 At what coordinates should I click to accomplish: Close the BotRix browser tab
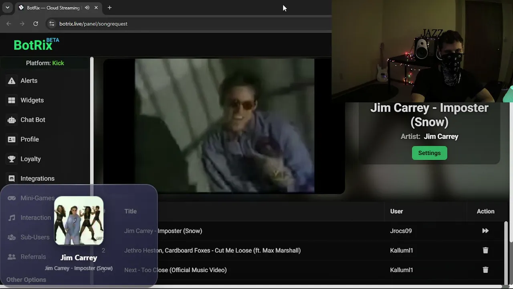coord(96,8)
